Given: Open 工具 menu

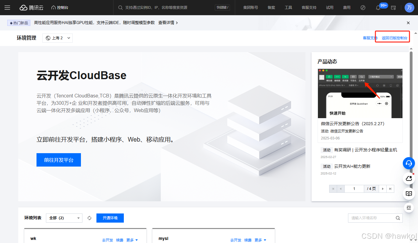Looking at the screenshot, I should (x=288, y=8).
